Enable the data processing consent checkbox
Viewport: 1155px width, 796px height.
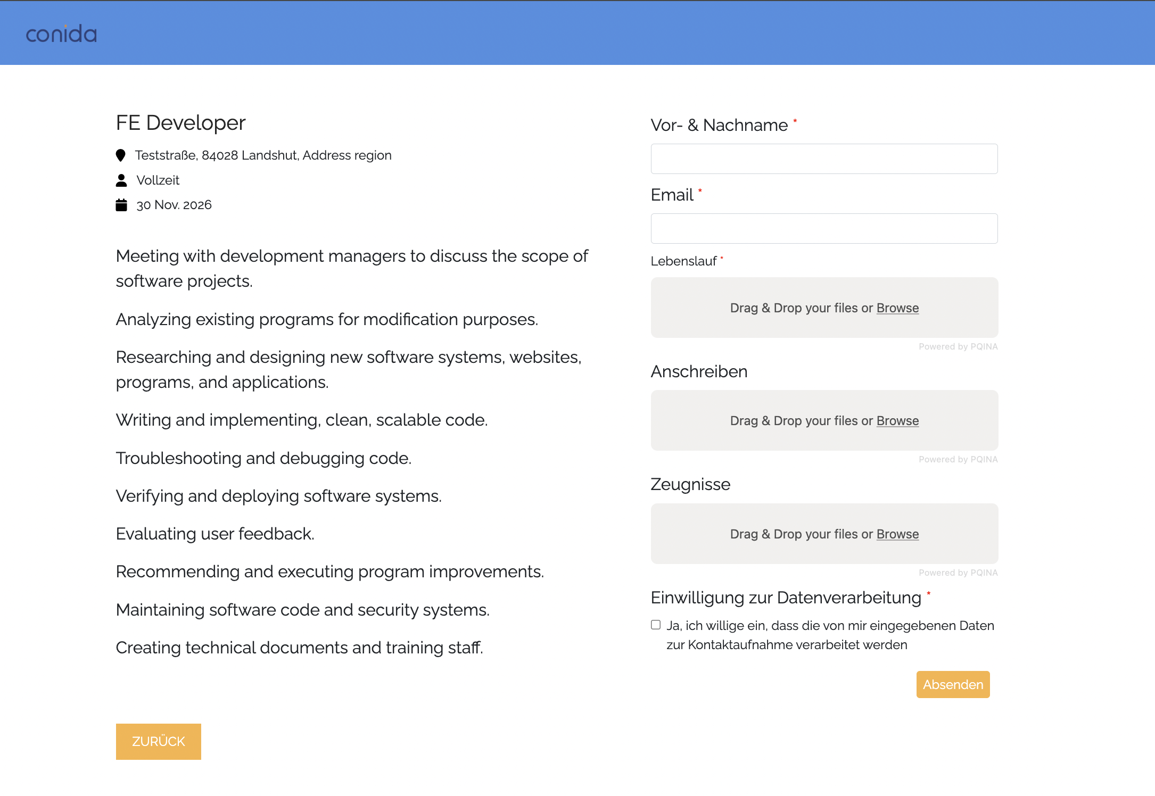click(656, 625)
